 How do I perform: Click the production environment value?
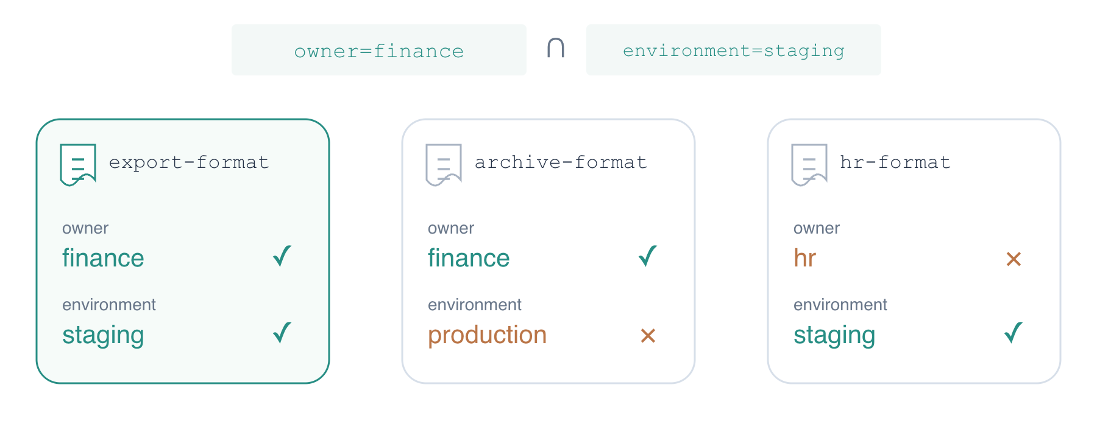pos(487,335)
